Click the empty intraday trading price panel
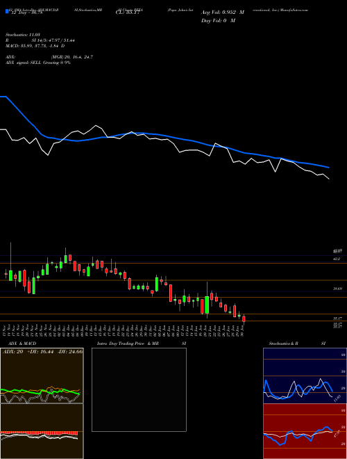Image resolution: width=347 pixels, height=459 pixels. coord(139,389)
